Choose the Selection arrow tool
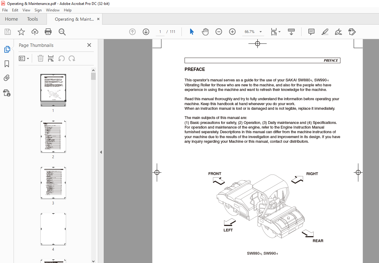The width and height of the screenshot is (379, 263). click(x=192, y=32)
